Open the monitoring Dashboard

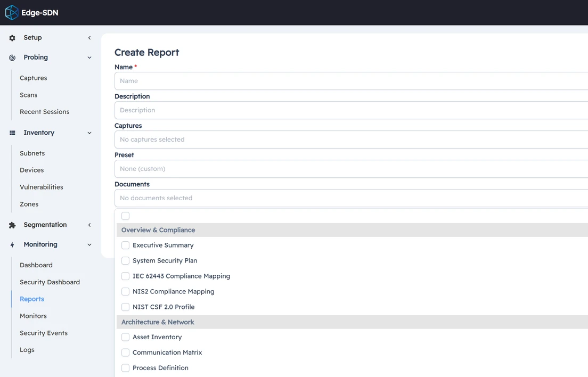tap(36, 265)
